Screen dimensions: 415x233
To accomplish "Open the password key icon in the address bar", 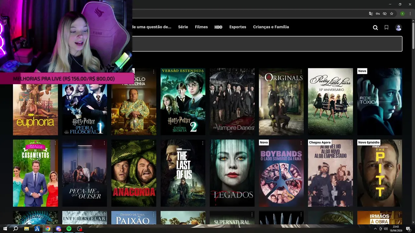I will 378,14.
